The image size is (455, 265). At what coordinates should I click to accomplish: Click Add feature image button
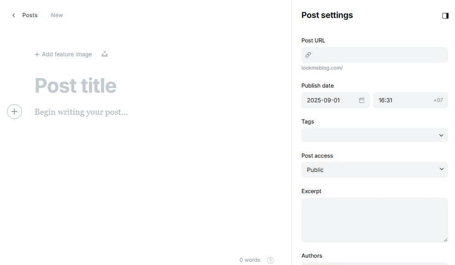63,54
